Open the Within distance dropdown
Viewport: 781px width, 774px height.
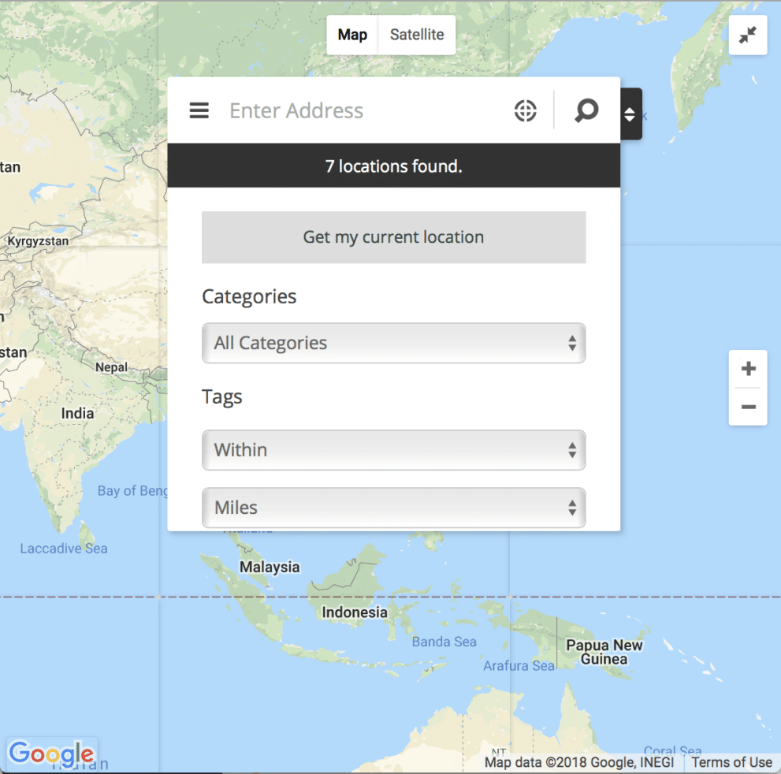[393, 449]
